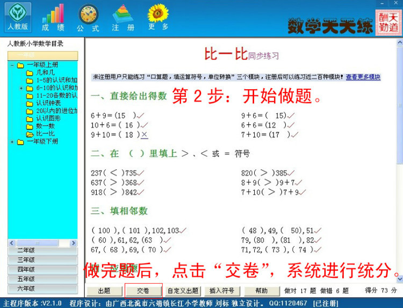Switch to the 二年级 grade tab

[x=42, y=250]
